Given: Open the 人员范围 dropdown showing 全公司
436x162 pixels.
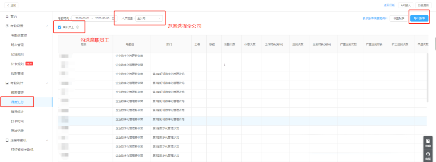Looking at the screenshot, I should coord(149,18).
